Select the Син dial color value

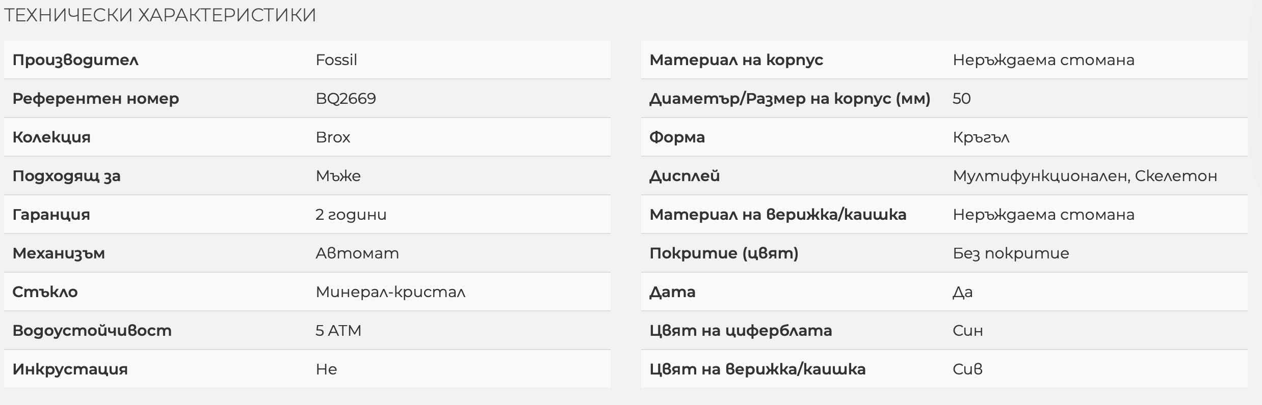pos(968,331)
